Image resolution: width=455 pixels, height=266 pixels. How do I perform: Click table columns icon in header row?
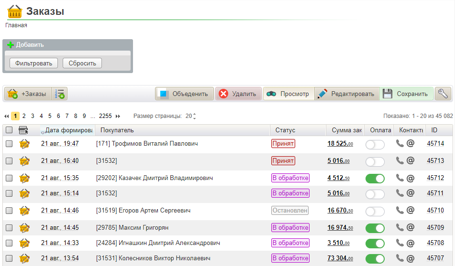(x=23, y=130)
